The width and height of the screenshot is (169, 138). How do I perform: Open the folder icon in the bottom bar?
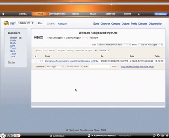tap(162, 135)
